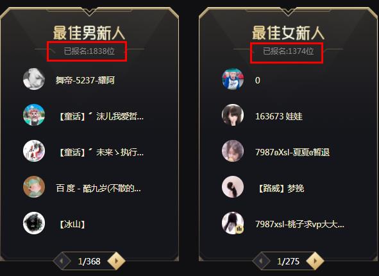Go to previous page of 最佳女新人 list
The width and height of the screenshot is (379, 276).
[261, 261]
